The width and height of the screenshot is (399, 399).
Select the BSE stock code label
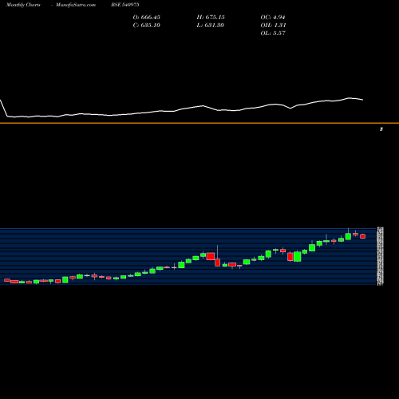click(x=125, y=5)
